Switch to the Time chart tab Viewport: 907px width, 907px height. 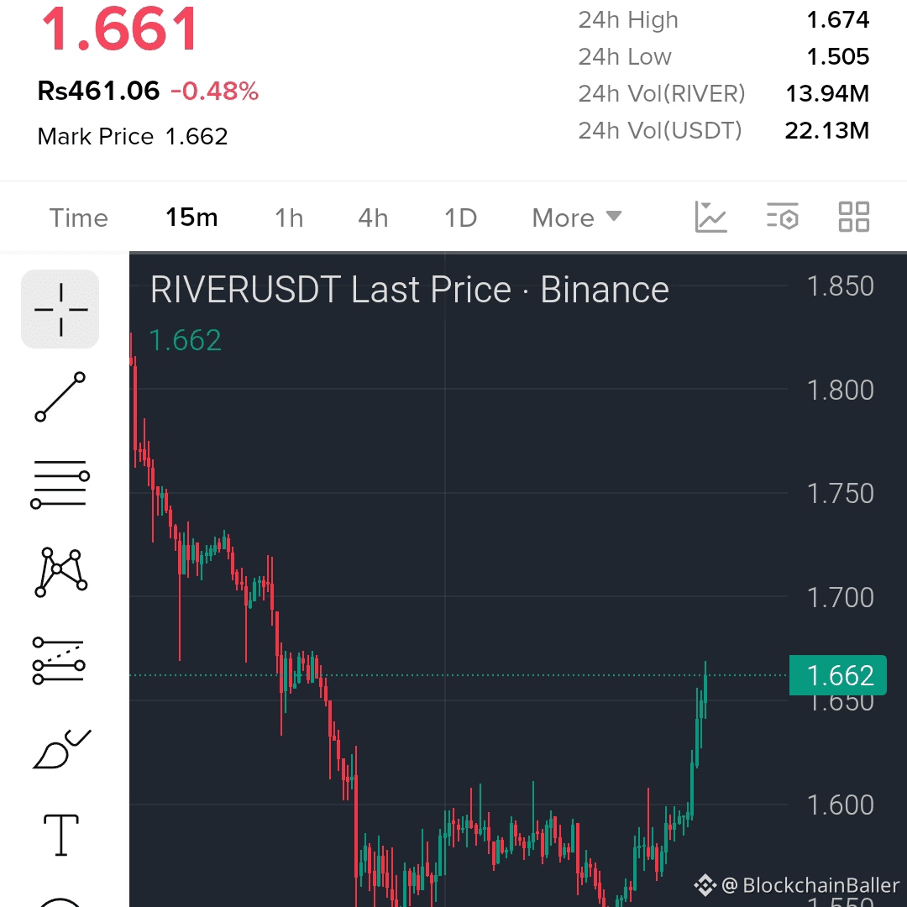(79, 218)
